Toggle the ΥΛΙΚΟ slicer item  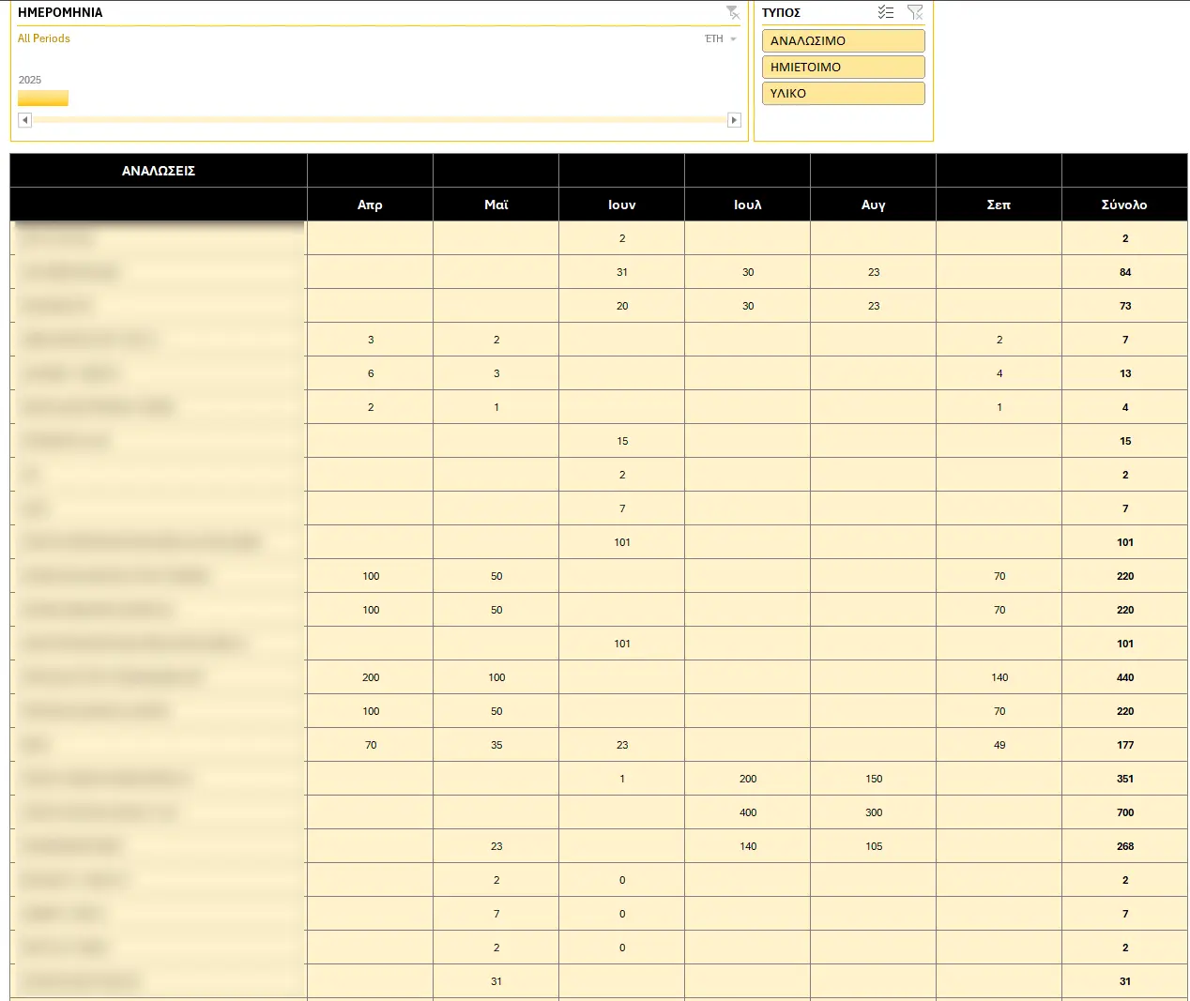(x=843, y=94)
